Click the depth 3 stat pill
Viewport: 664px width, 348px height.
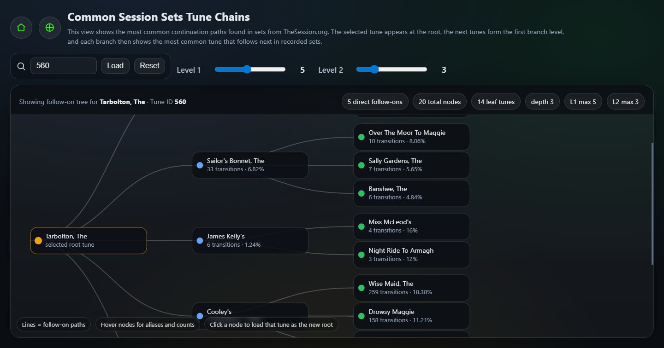[x=542, y=101]
